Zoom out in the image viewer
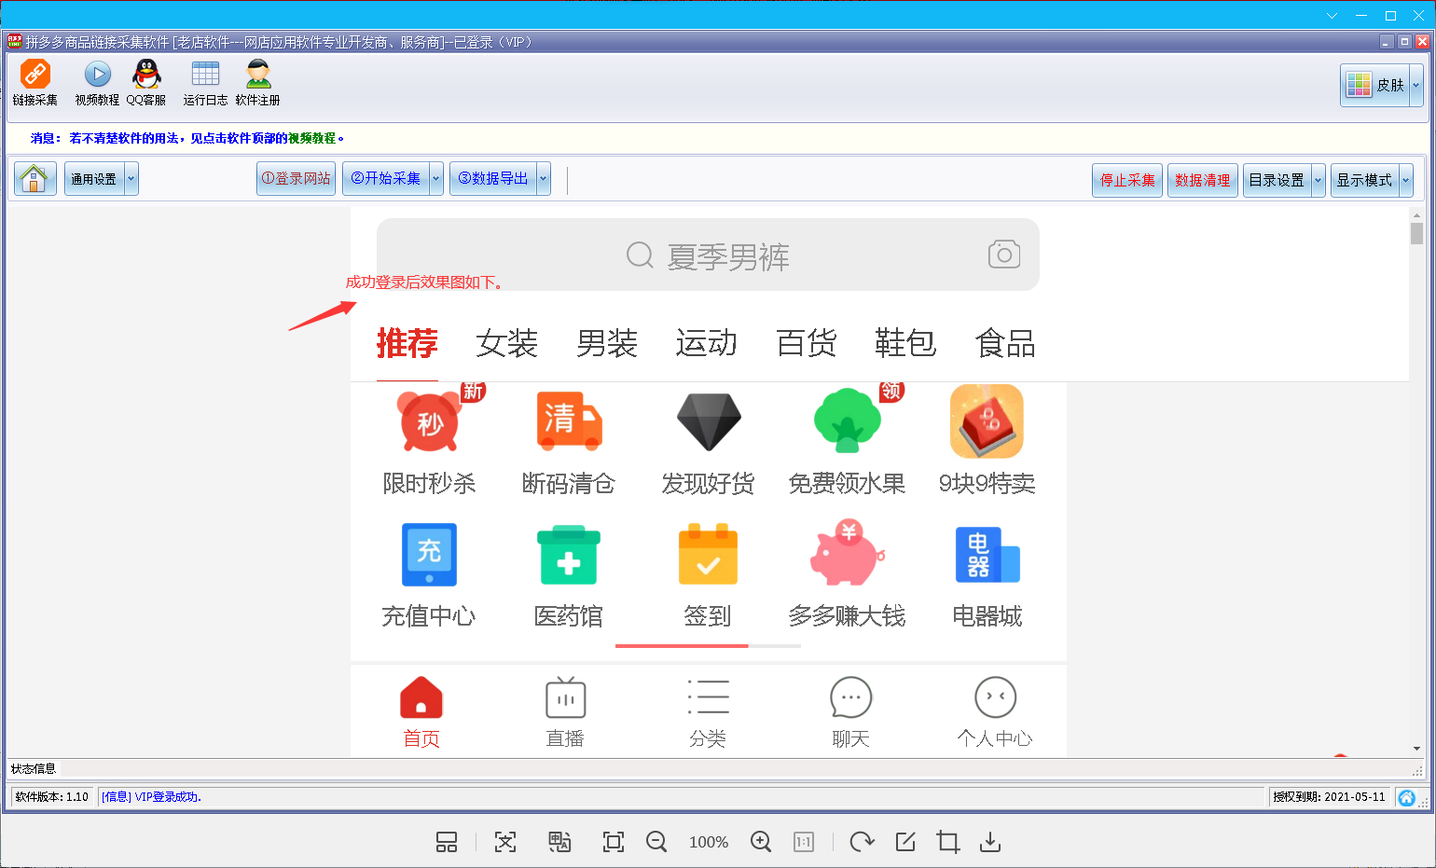Screen dimensions: 1436x868 point(656,842)
